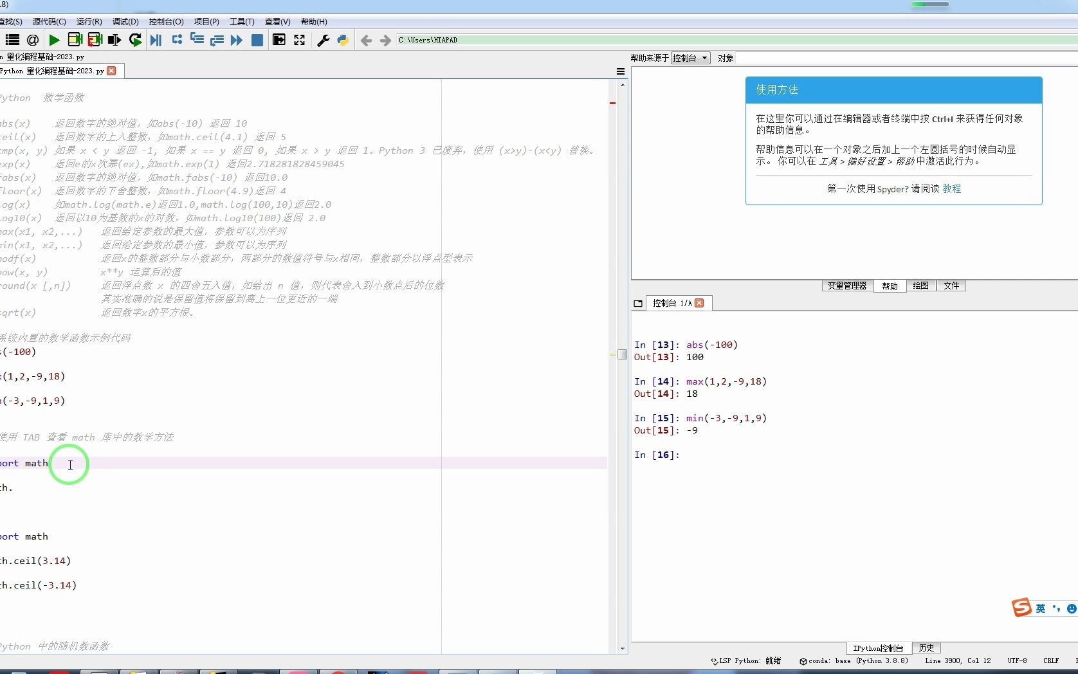Run the file with green play icon
1078x674 pixels.
55,40
